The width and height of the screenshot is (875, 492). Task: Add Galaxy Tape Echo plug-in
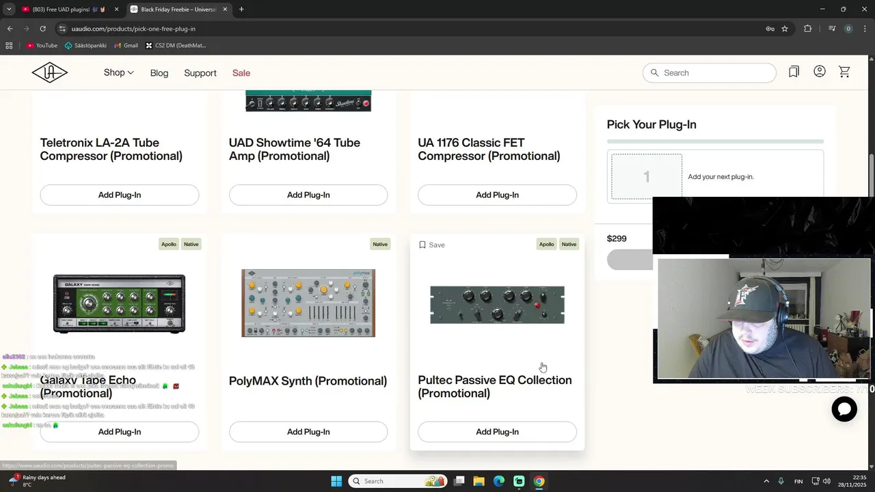(x=120, y=432)
